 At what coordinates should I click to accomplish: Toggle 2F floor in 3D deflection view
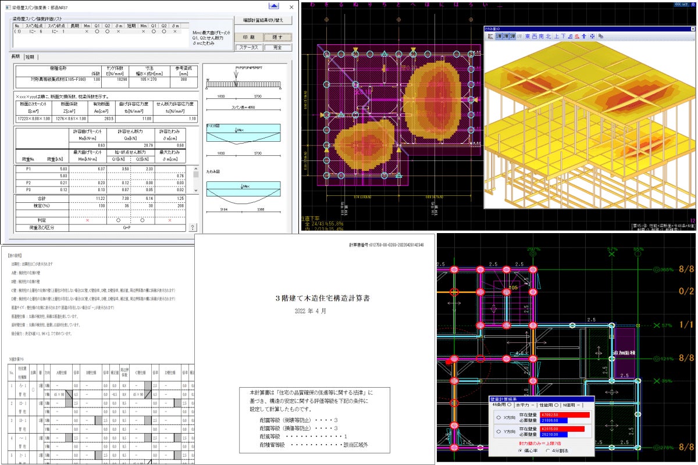click(x=505, y=37)
